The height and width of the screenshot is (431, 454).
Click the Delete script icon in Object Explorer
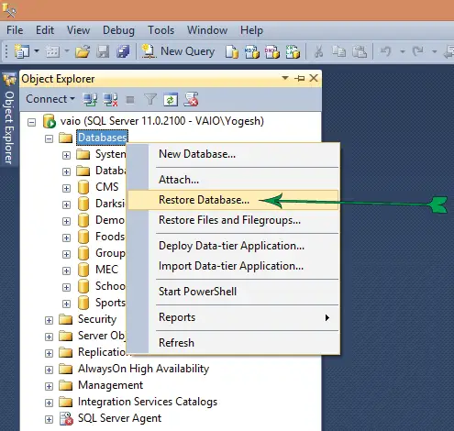click(x=191, y=99)
